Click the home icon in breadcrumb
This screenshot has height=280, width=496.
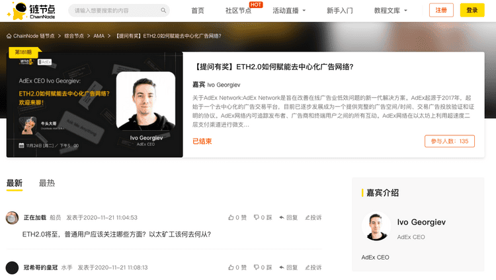tap(9, 36)
